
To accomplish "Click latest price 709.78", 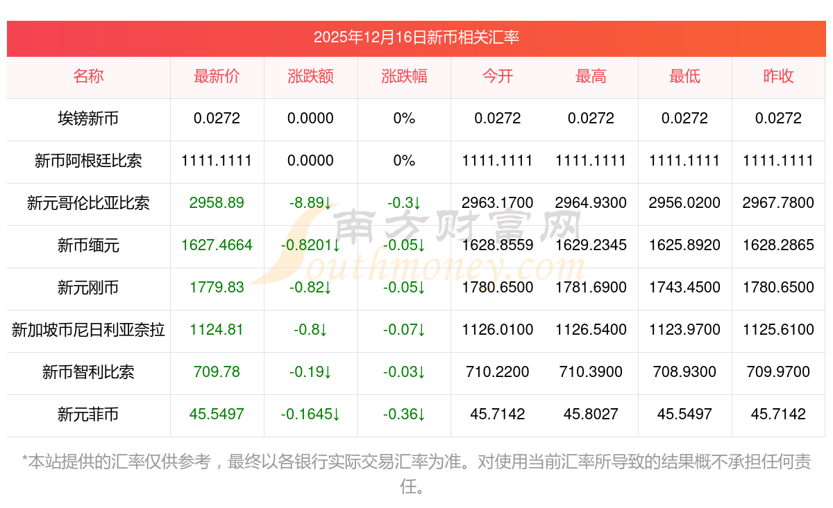I will click(x=217, y=372).
